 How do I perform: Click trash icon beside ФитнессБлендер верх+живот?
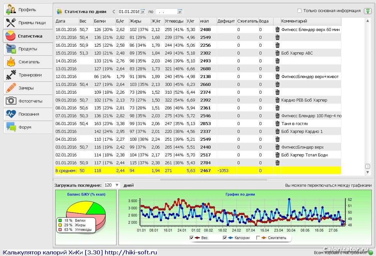point(277,76)
